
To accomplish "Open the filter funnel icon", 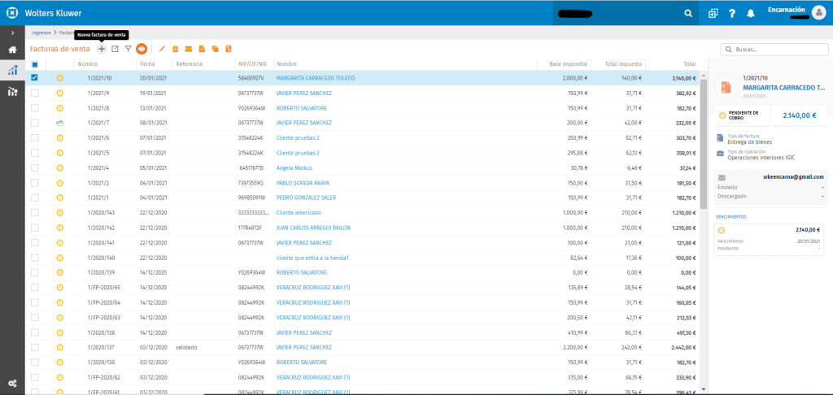I will pyautogui.click(x=128, y=50).
